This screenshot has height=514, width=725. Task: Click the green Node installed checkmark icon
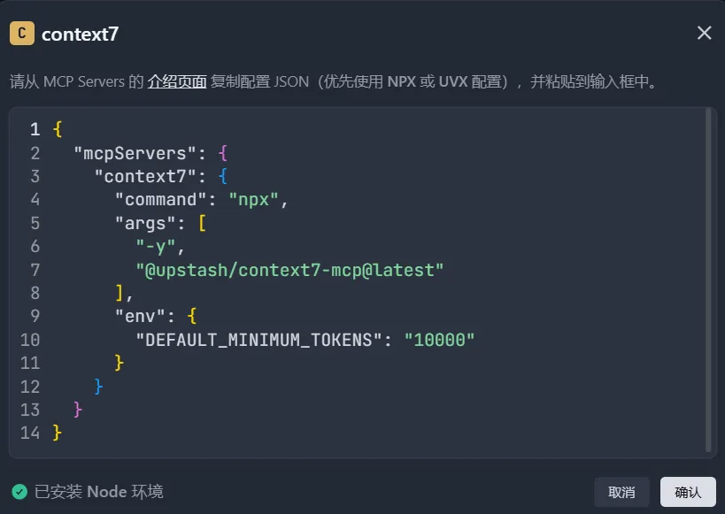(19, 492)
